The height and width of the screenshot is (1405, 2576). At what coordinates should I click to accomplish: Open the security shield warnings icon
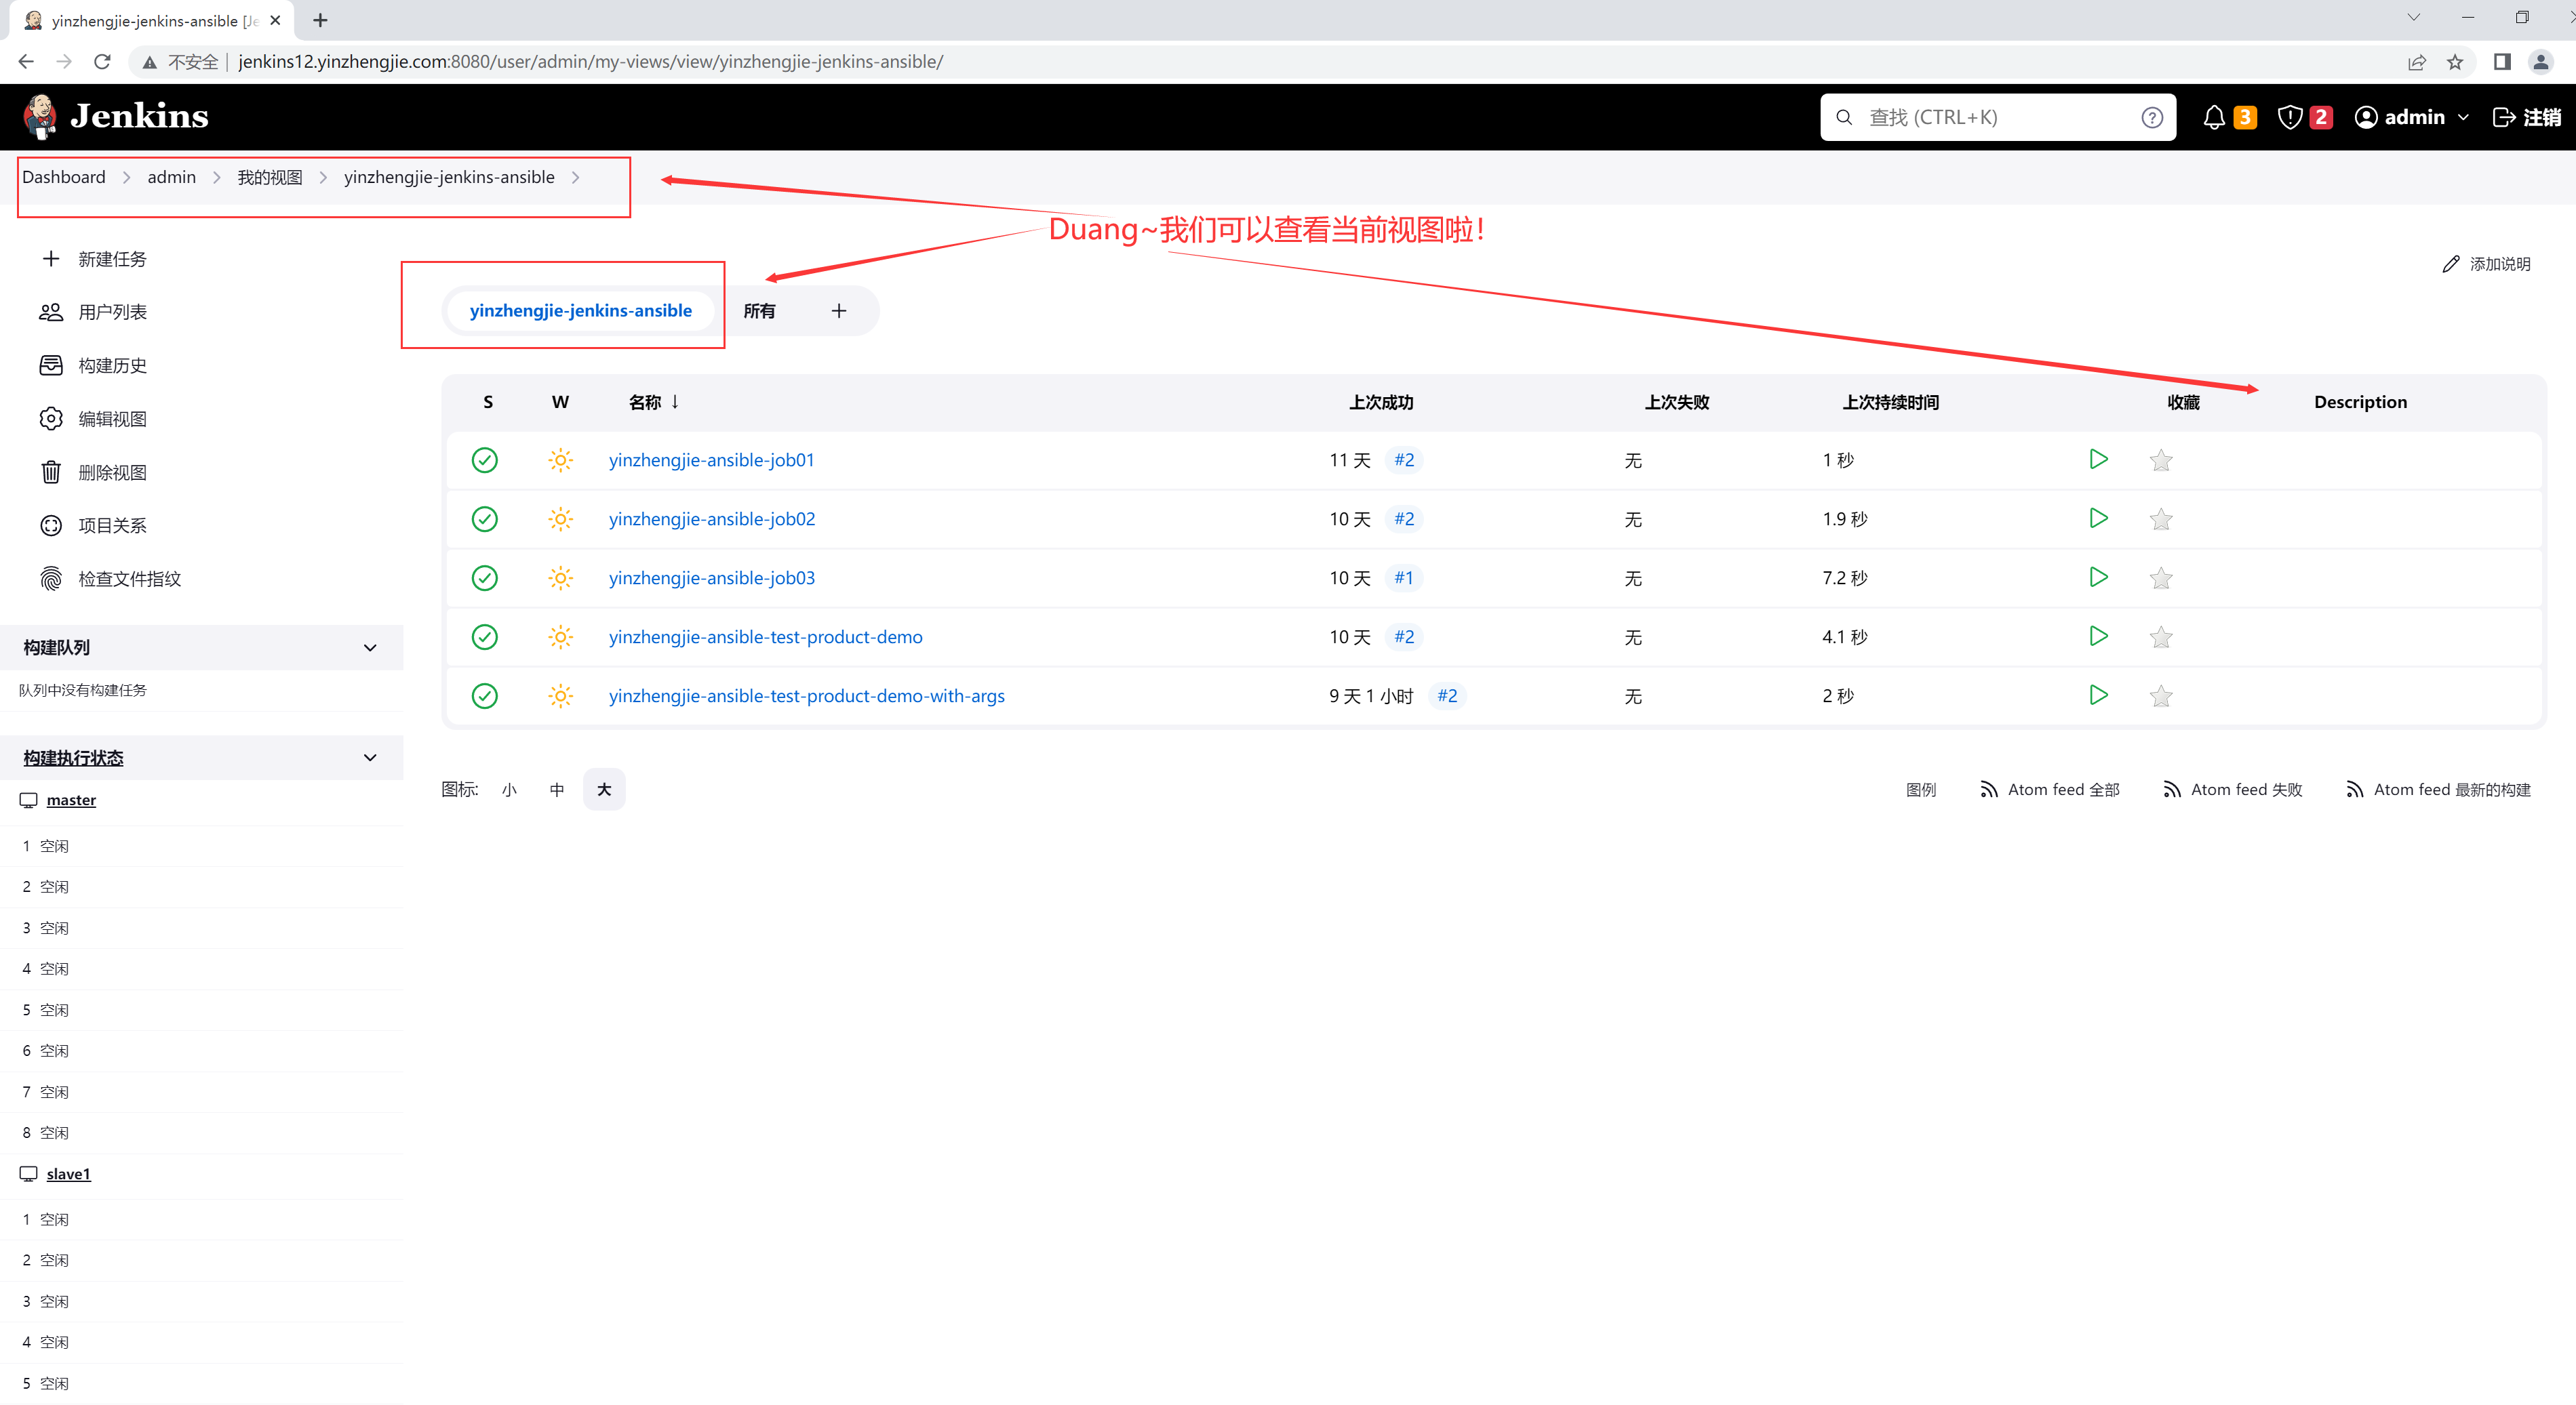(x=2290, y=118)
